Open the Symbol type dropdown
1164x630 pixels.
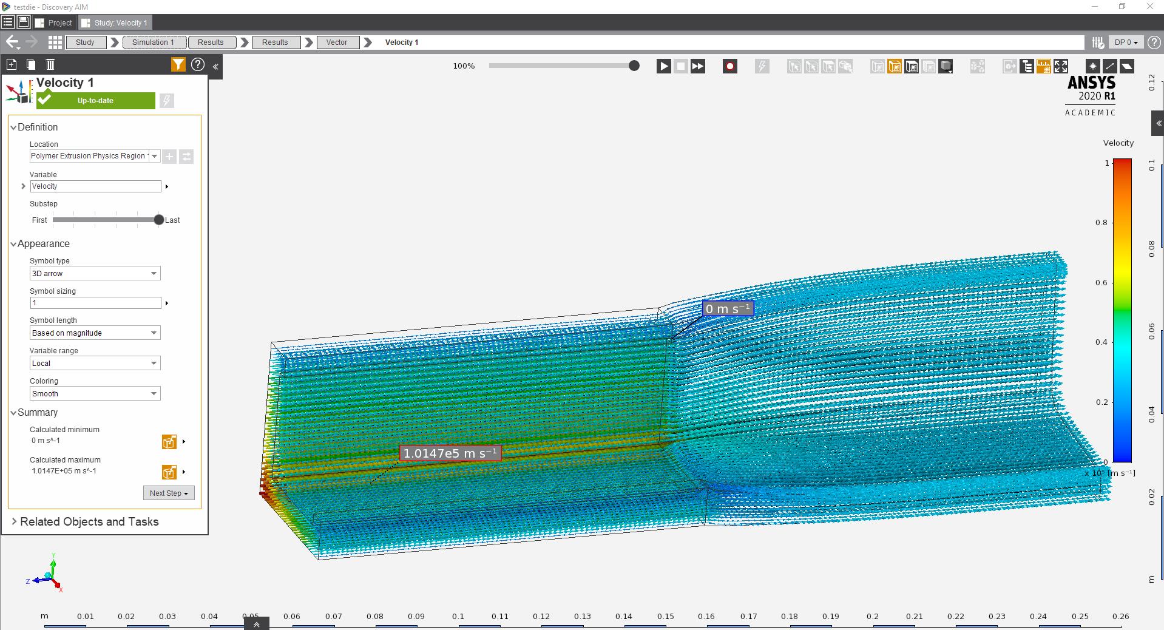coord(94,273)
